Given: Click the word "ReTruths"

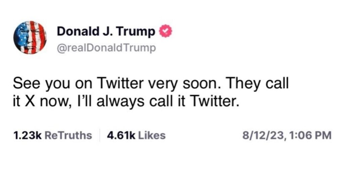Looking at the screenshot, I should coord(68,135).
